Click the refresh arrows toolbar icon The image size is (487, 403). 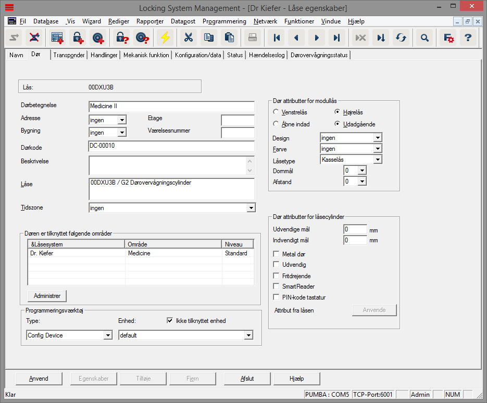(x=401, y=37)
